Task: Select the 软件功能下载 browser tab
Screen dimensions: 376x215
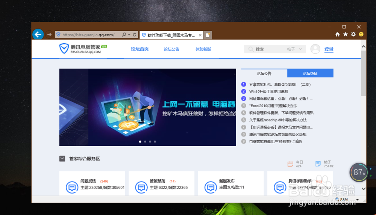Action: click(x=171, y=35)
